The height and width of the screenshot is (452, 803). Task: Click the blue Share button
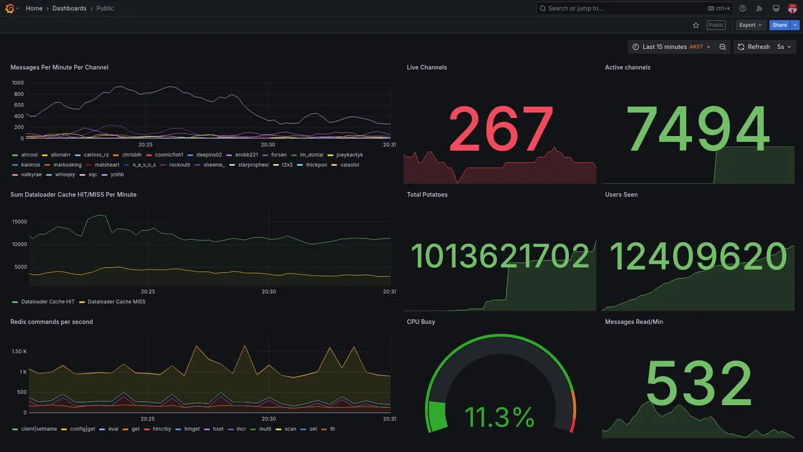[x=780, y=25]
